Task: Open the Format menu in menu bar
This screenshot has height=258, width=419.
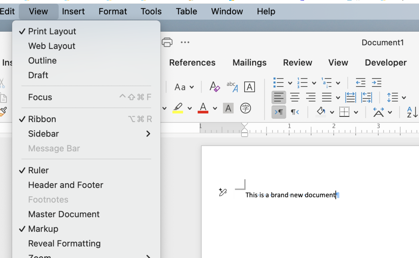Action: point(113,12)
